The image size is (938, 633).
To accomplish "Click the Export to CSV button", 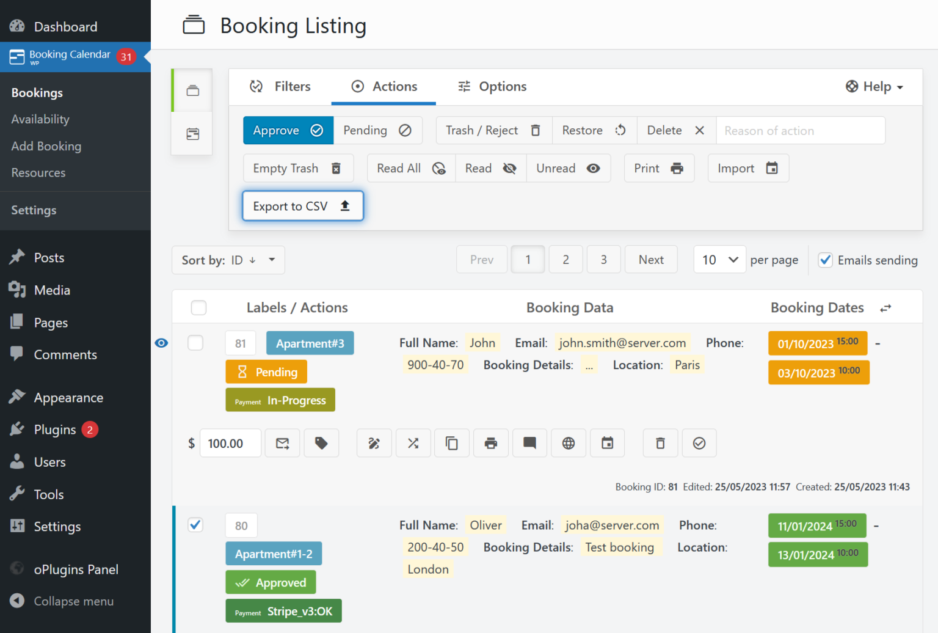I will [302, 206].
